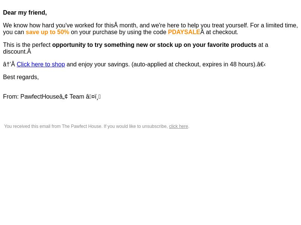Click the 'This is the perfect' text
This screenshot has height=225, width=301.
point(27,45)
